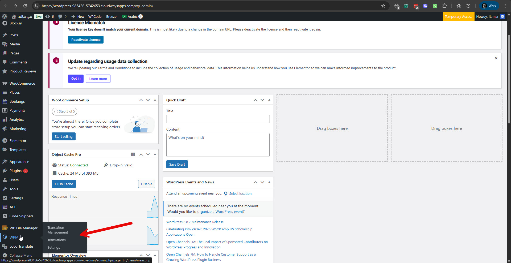
Task: Click Save Draft button
Action: click(177, 164)
